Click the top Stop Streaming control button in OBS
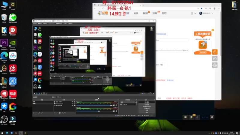This screenshot has width=240, height=135. pyautogui.click(x=147, y=102)
